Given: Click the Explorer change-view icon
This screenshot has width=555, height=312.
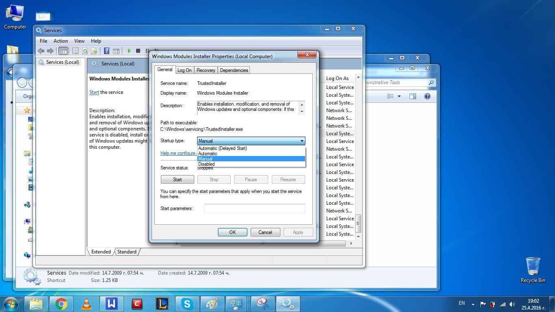Looking at the screenshot, I should coord(390,96).
